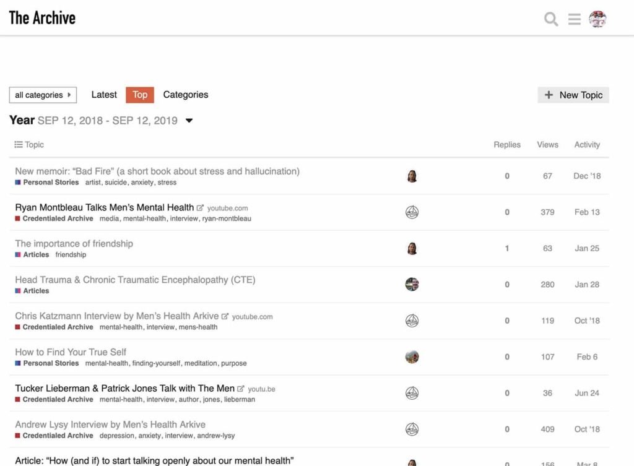This screenshot has width=634, height=466.
Task: Click poster avatar on Ryan Montbleau topic
Action: (412, 212)
